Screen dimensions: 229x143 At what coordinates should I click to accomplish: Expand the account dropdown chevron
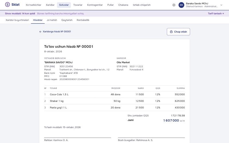(221, 5)
